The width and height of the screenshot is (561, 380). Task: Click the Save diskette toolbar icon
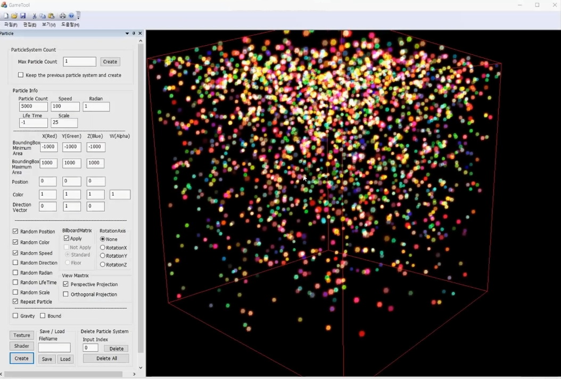click(23, 15)
